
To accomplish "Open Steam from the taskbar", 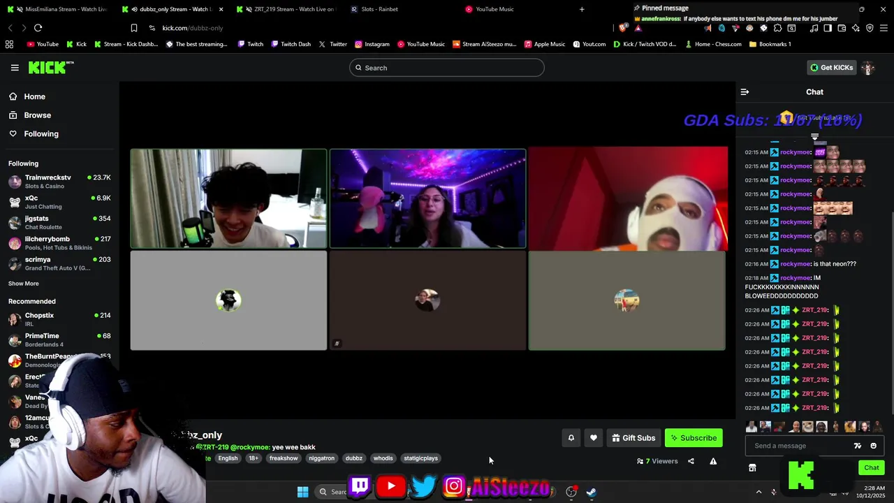I will pyautogui.click(x=591, y=492).
